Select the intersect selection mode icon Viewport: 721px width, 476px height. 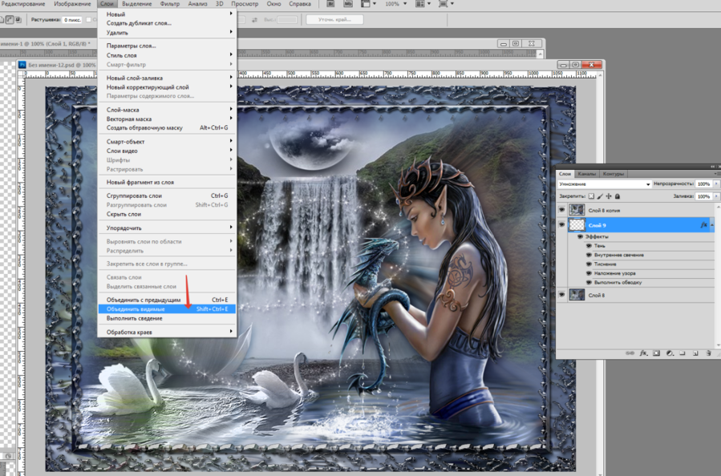click(18, 20)
